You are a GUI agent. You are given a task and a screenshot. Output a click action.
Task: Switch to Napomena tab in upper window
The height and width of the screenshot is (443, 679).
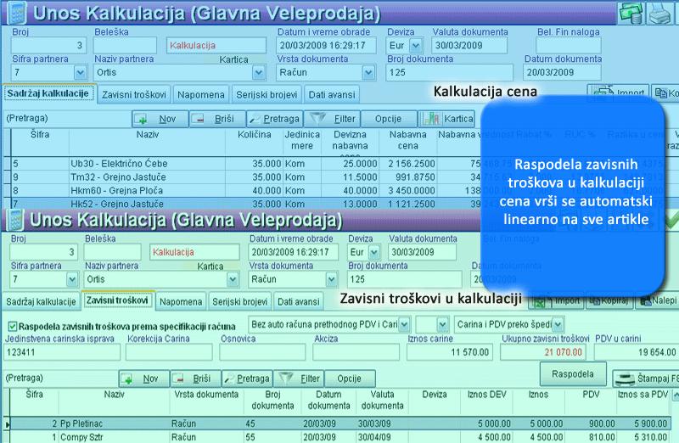pos(201,93)
